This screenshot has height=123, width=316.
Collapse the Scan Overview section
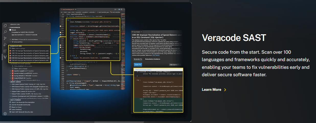click(x=9, y=27)
